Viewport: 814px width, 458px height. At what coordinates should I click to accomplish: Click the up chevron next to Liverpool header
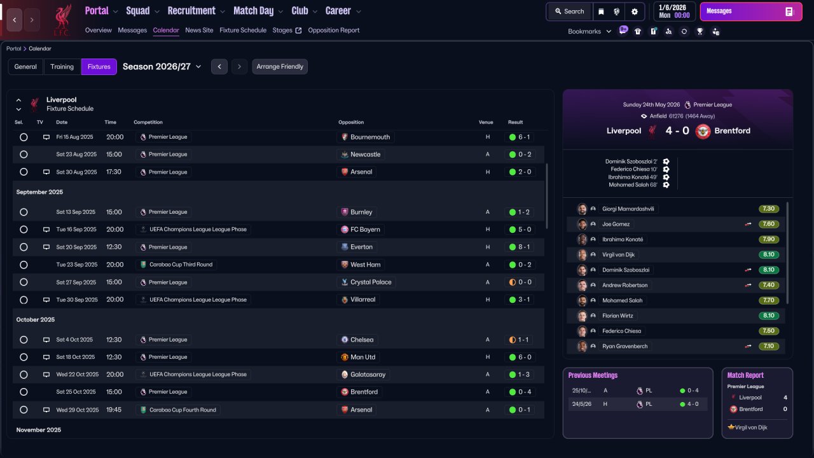coord(18,100)
